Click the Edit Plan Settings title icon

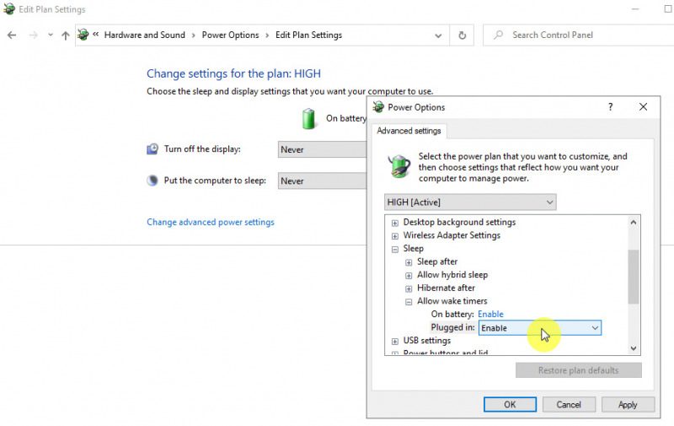(x=8, y=8)
